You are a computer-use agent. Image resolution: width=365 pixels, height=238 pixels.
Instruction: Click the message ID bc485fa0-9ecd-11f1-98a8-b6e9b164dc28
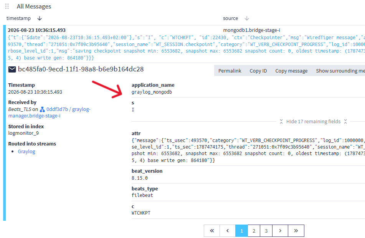click(x=81, y=69)
